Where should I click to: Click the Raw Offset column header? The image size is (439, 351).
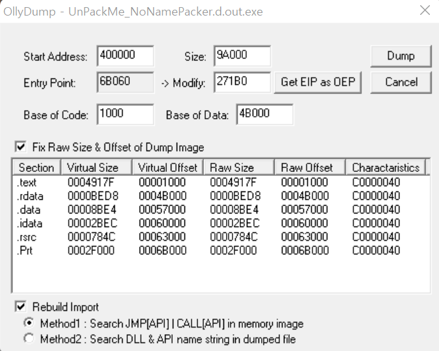tap(310, 167)
